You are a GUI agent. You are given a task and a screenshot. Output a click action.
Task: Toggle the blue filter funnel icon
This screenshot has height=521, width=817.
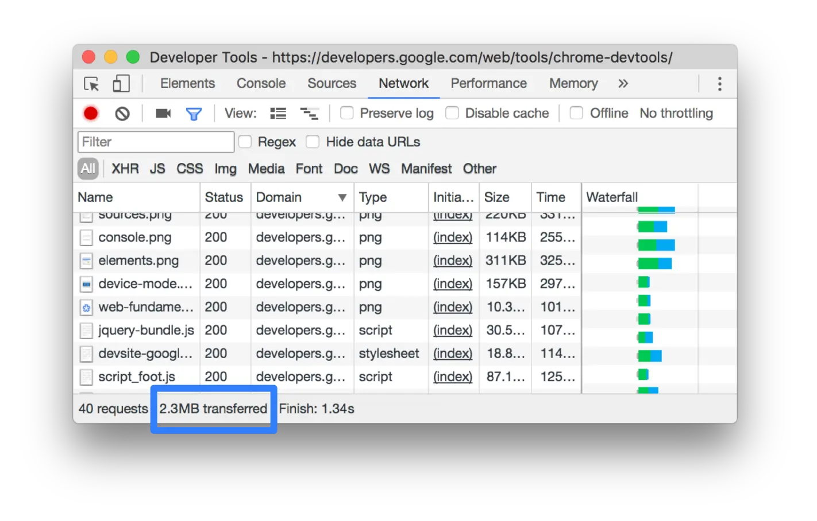pos(194,114)
